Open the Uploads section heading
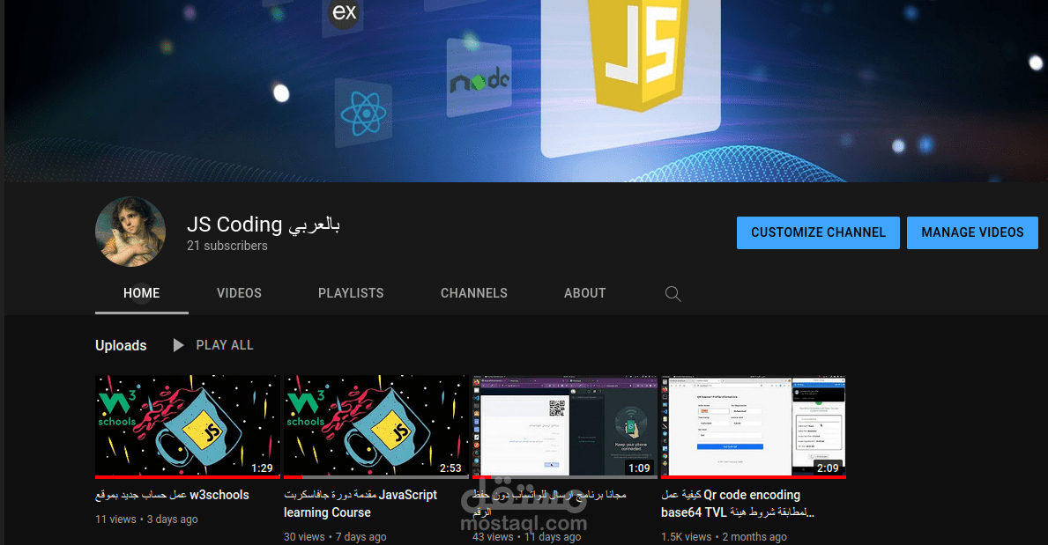 pos(121,345)
